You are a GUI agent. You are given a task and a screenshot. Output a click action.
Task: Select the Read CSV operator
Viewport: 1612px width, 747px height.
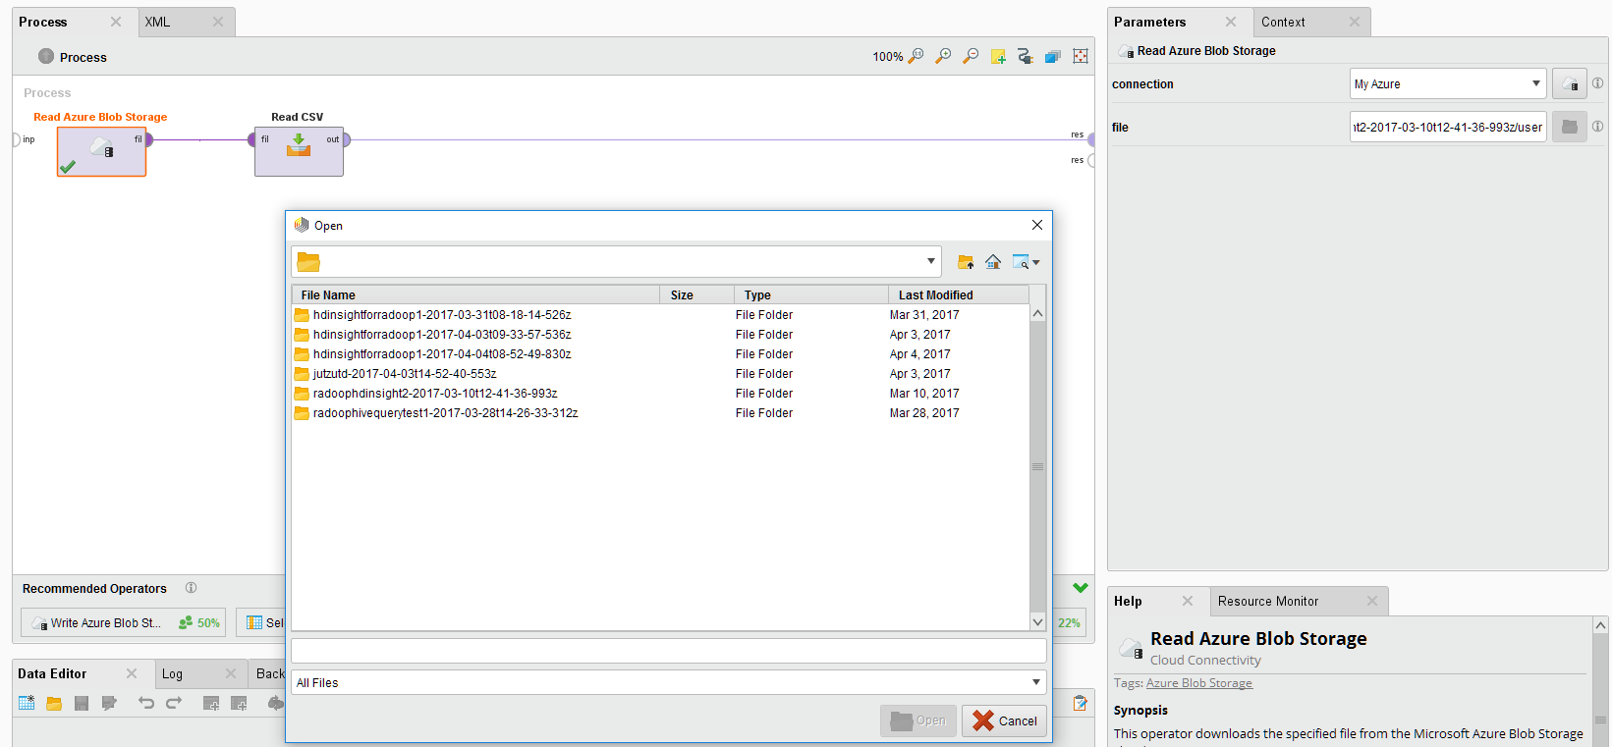coord(299,151)
